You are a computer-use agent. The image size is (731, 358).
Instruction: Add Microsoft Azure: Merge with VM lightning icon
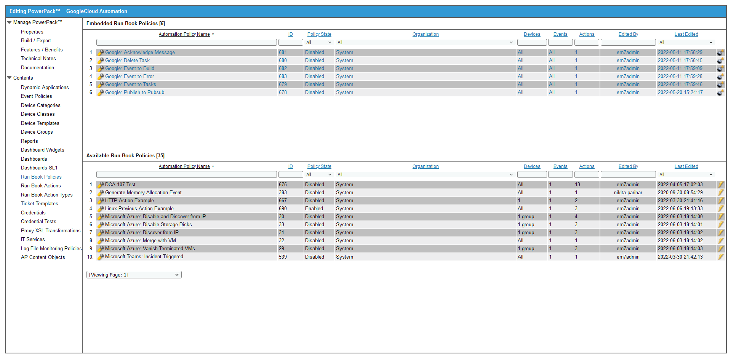tap(721, 241)
